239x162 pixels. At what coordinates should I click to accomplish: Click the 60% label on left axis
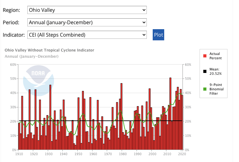point(13,65)
